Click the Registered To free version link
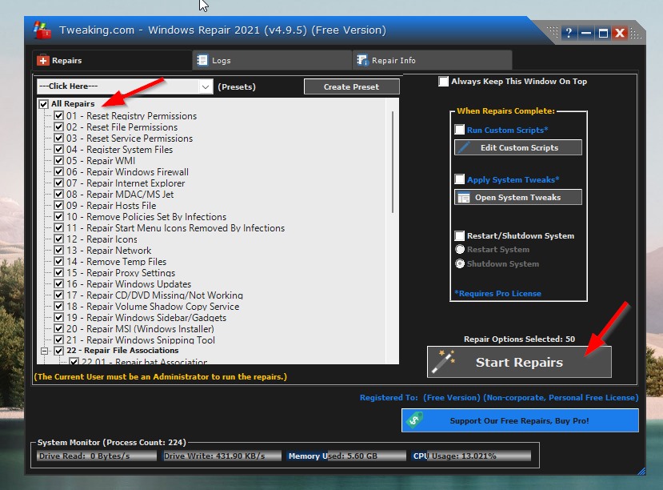The height and width of the screenshot is (490, 663). tap(499, 397)
